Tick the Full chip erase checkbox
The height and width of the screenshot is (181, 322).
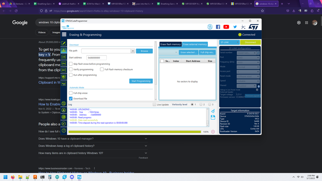(71, 93)
